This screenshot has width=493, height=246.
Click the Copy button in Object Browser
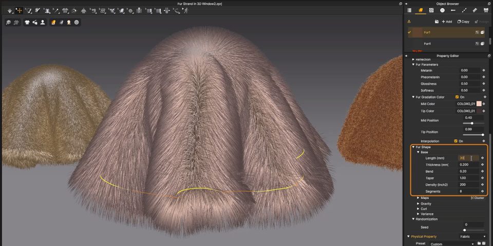464,22
